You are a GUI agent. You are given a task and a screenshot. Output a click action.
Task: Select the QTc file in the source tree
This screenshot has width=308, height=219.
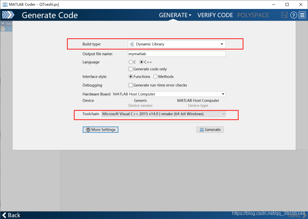[x=7, y=29]
